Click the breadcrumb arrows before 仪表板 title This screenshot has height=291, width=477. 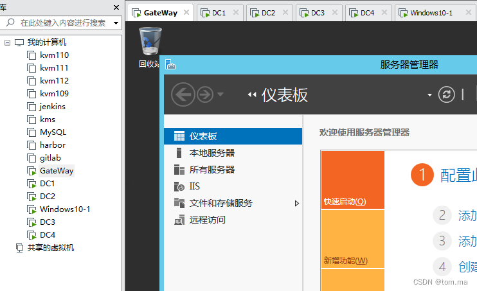pyautogui.click(x=252, y=94)
